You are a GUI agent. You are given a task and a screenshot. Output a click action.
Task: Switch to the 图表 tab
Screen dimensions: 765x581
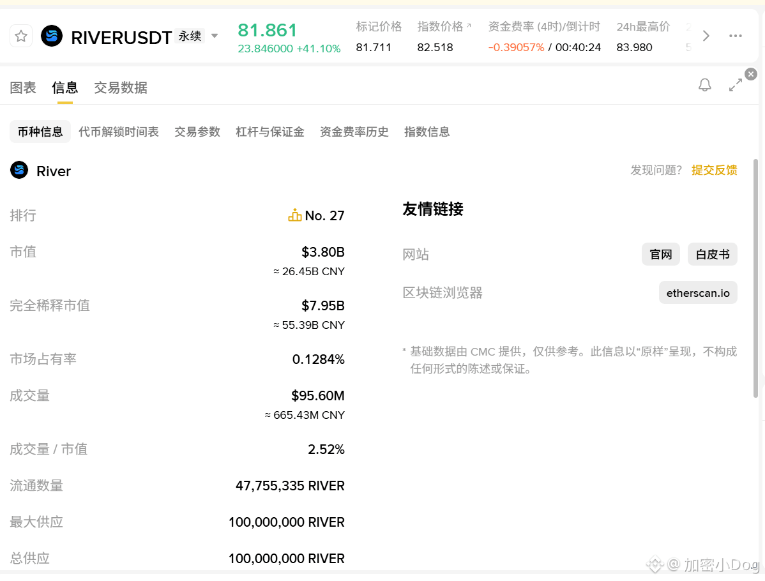coord(23,88)
